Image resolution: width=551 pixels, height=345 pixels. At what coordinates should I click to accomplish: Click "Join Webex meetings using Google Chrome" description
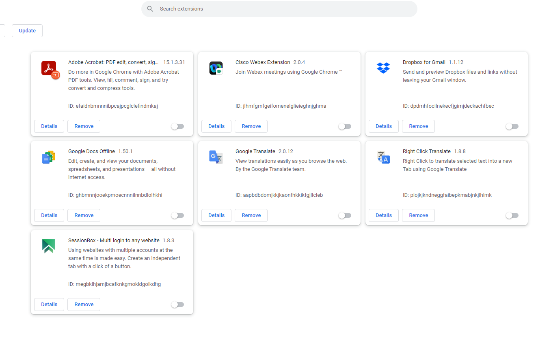(x=289, y=72)
